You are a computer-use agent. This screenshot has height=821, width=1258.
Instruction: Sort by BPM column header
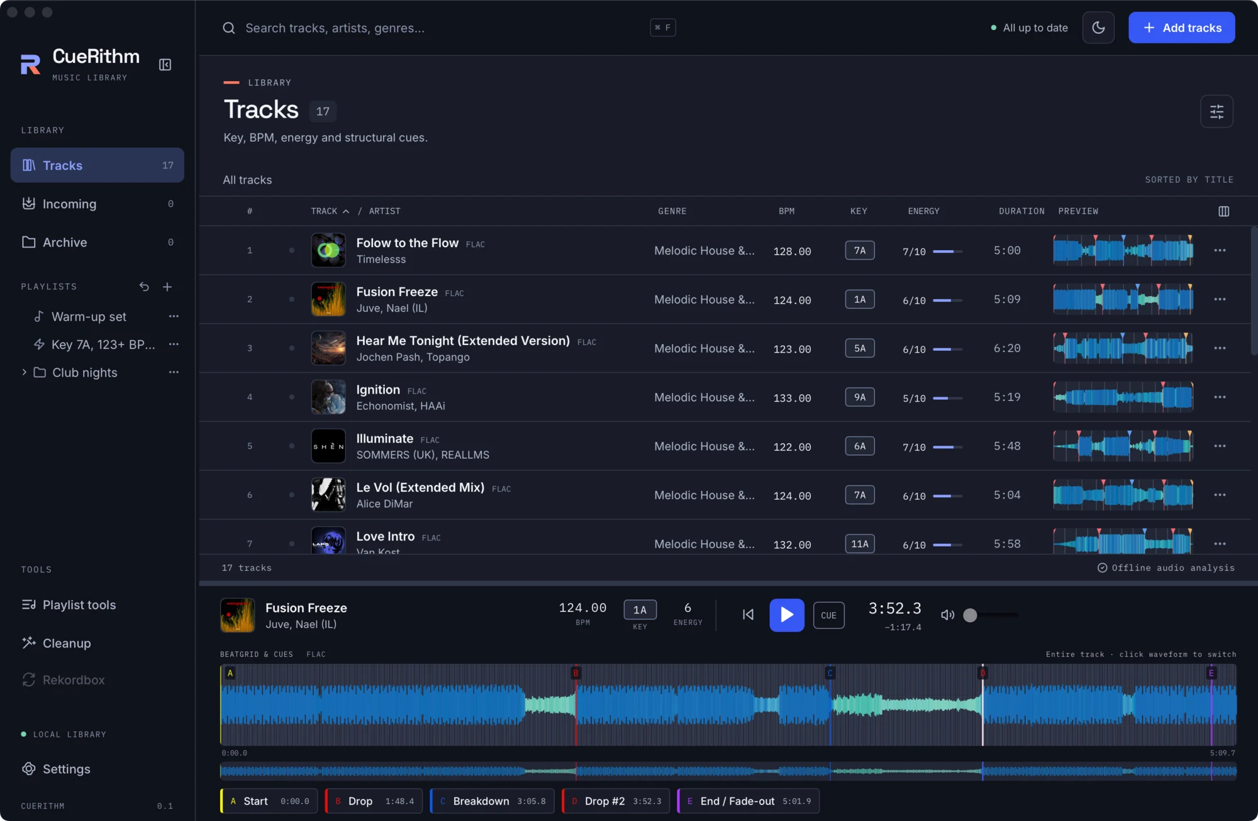786,211
